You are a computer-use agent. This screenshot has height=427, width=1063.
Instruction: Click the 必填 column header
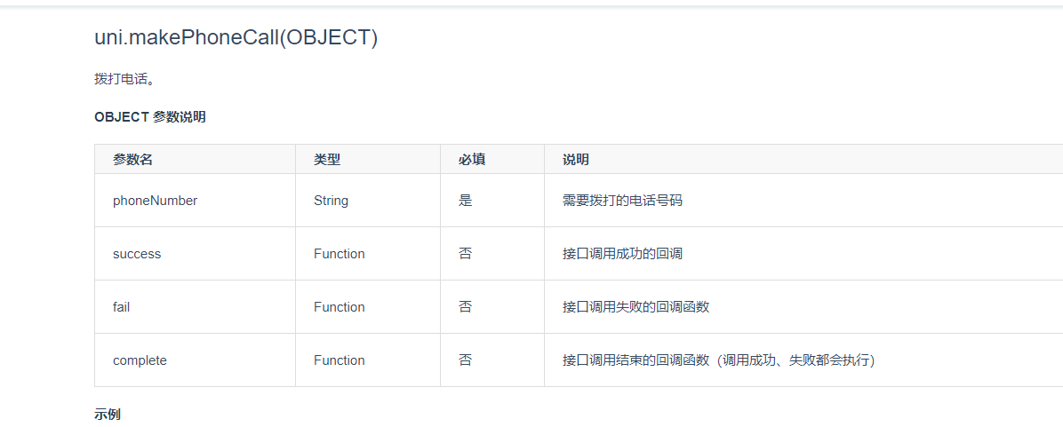(x=472, y=160)
